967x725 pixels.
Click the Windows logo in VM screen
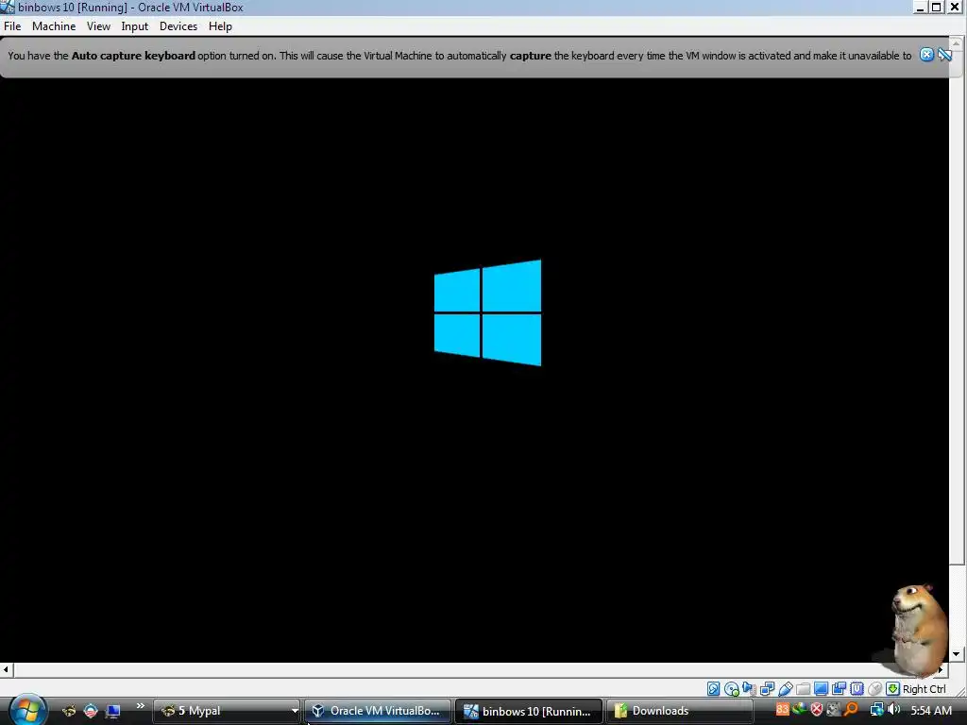[x=488, y=312]
